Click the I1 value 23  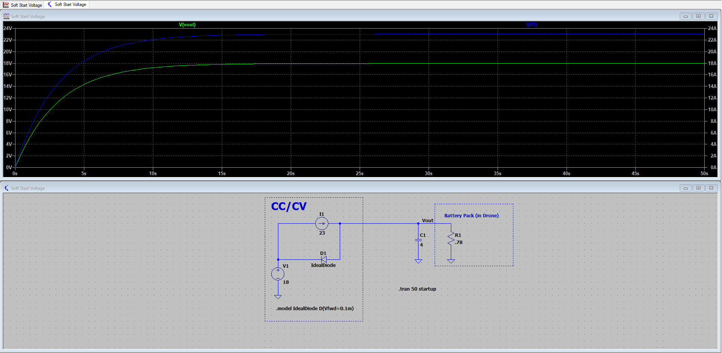tap(322, 233)
